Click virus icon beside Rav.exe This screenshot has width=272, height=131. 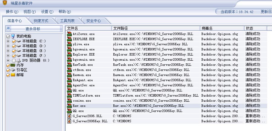[69, 106]
